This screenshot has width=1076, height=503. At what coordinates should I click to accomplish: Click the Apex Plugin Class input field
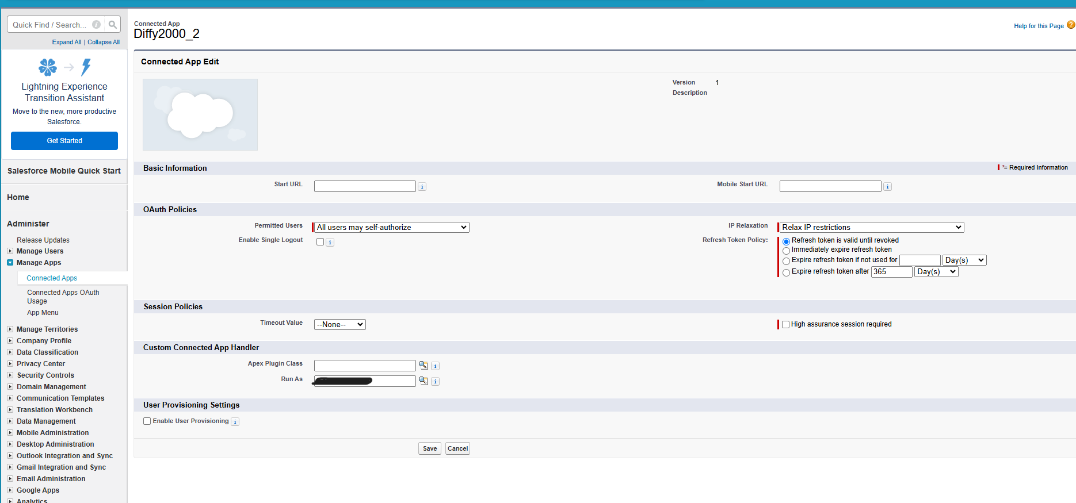pyautogui.click(x=365, y=366)
